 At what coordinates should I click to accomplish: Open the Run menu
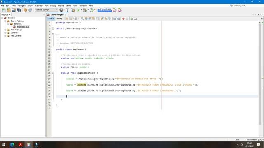click(x=47, y=5)
